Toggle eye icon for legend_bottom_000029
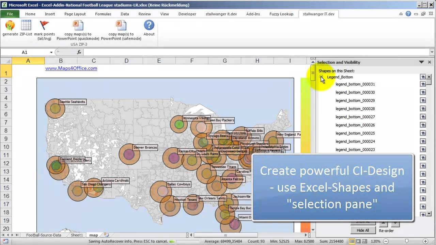436x245 pixels. tap(423, 100)
